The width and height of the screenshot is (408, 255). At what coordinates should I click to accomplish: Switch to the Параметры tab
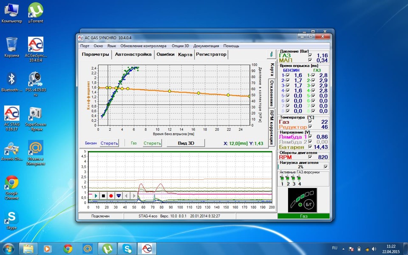coord(95,55)
